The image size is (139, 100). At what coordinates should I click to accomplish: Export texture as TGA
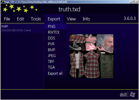(x=55, y=67)
